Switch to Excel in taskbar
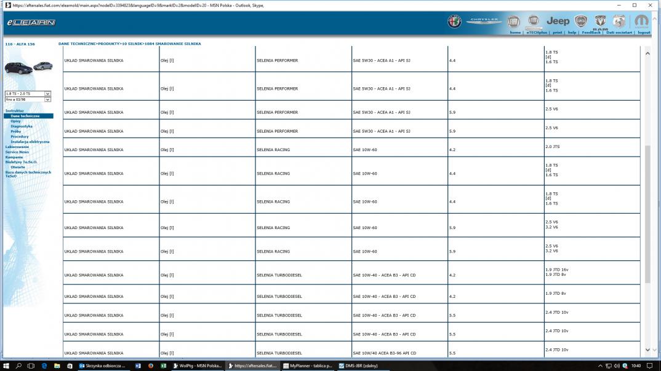 pyautogui.click(x=163, y=366)
